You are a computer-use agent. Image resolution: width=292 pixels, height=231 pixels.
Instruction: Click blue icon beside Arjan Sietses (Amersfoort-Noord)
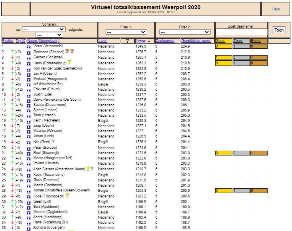coord(28,170)
